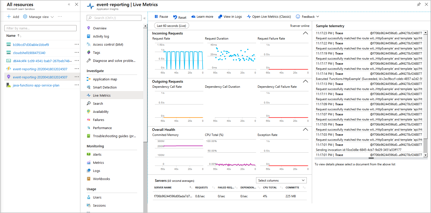This screenshot has height=213, width=431.
Task: Open context menu for cloudshell1908475340
Action: 77,52
